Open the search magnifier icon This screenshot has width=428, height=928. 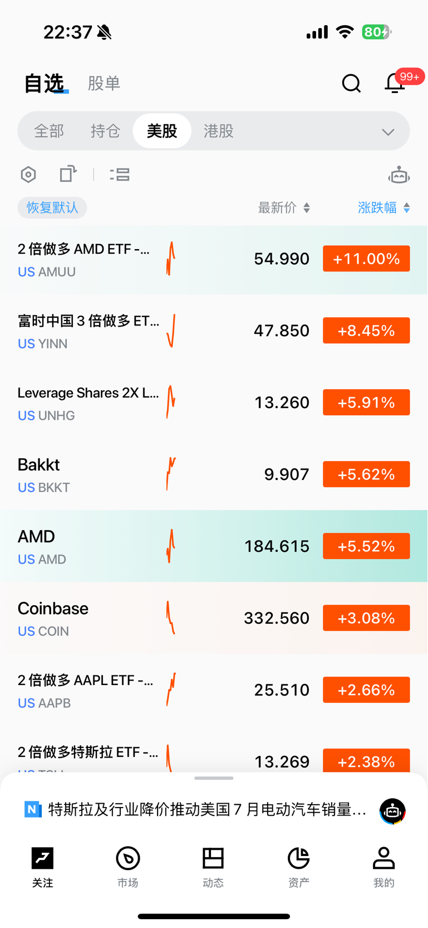[351, 84]
